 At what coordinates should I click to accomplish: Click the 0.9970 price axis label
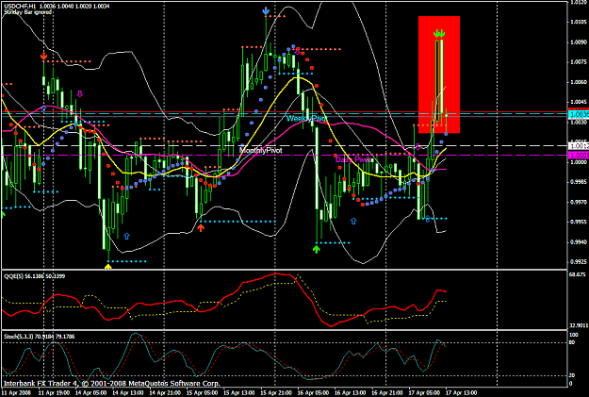(x=579, y=202)
